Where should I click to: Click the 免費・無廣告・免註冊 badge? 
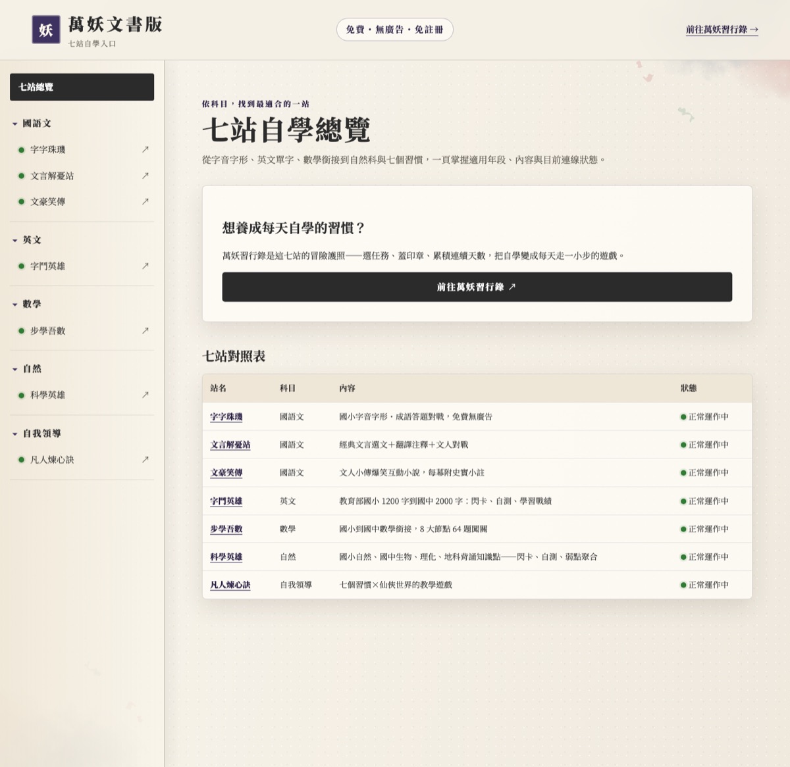[x=394, y=30]
